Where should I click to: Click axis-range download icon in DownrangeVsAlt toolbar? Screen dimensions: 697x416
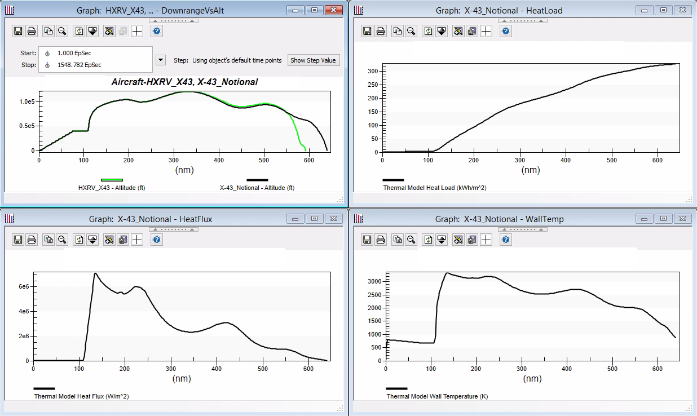(x=92, y=32)
